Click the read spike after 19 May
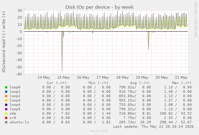Screen dimensions: 199x135 pyautogui.click(x=148, y=41)
